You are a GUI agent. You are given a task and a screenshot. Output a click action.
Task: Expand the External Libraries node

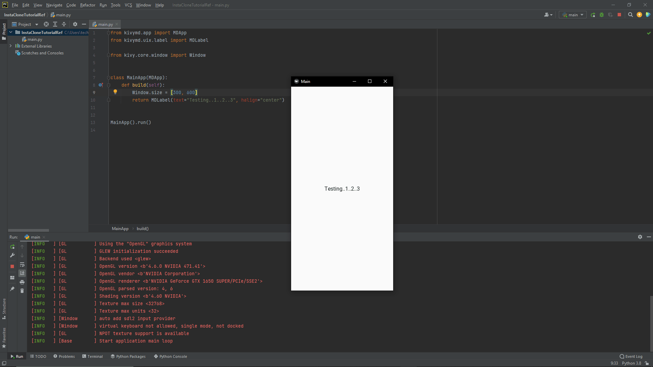(x=11, y=46)
